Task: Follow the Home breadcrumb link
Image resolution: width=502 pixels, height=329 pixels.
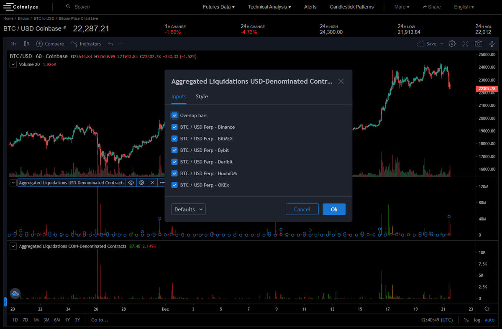Action: [x=8, y=18]
